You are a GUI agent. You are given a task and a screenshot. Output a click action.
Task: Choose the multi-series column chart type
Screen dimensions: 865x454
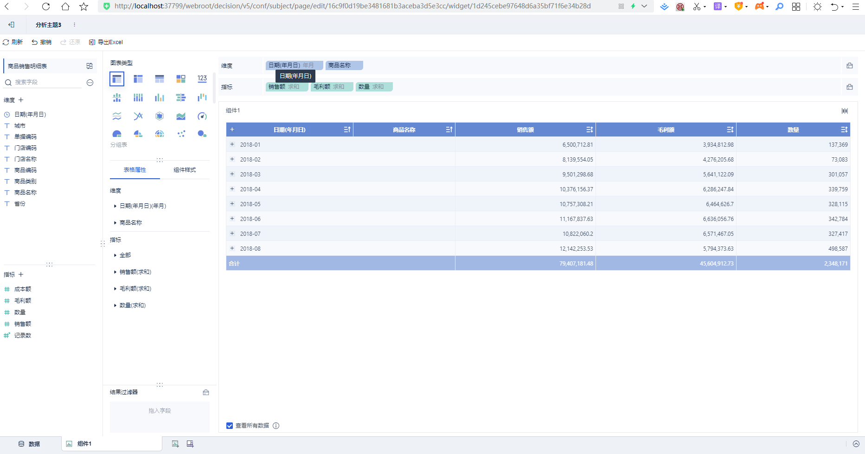coord(160,97)
